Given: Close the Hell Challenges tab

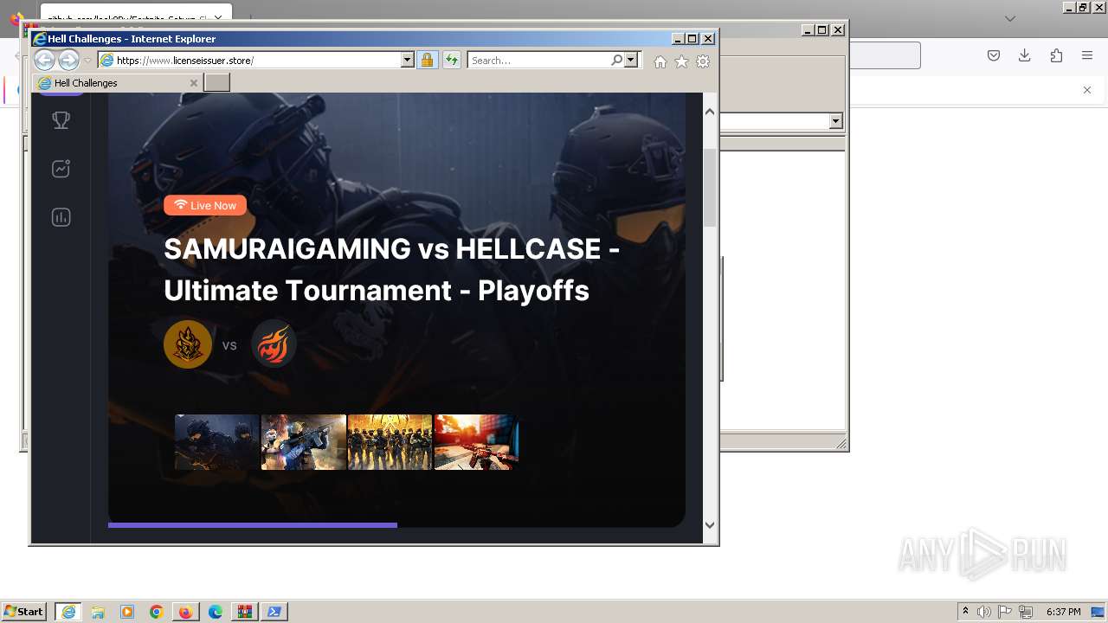Looking at the screenshot, I should click(194, 83).
